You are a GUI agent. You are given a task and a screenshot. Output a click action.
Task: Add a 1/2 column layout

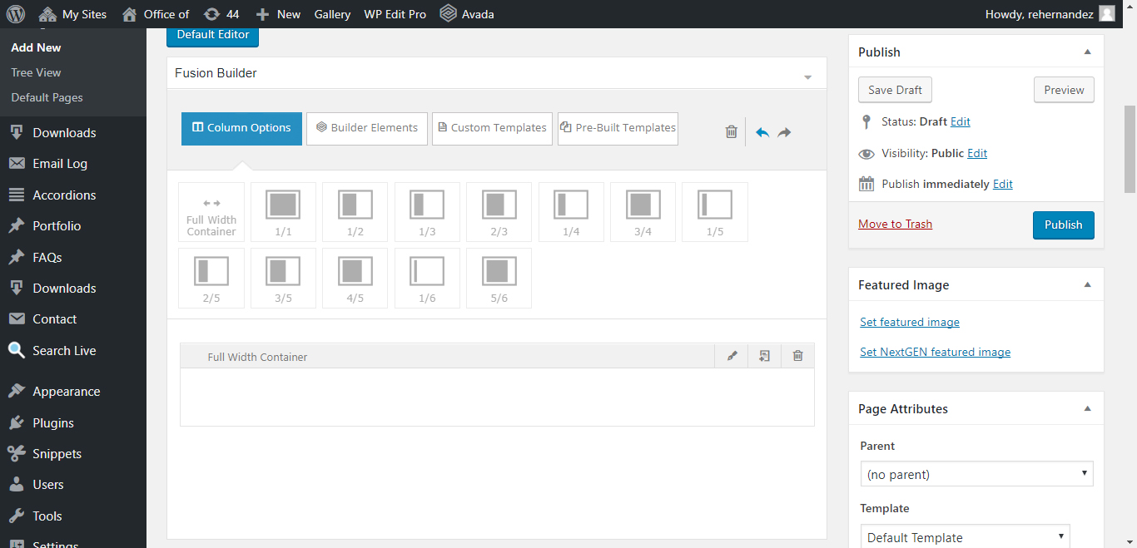tap(355, 212)
